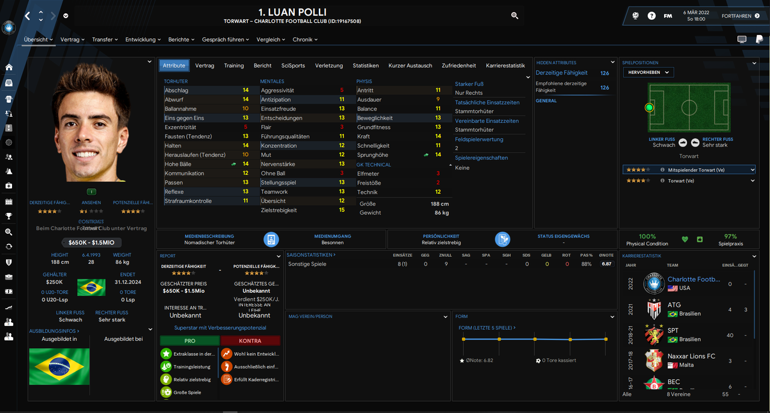770x413 pixels.
Task: Expand the Report panel chevron
Action: coord(278,255)
